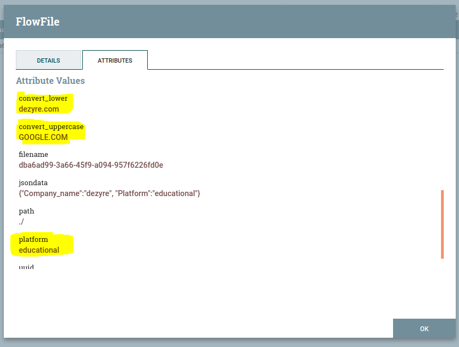This screenshot has height=347, width=459.
Task: Click the convert_lower attribute name
Action: pos(43,99)
